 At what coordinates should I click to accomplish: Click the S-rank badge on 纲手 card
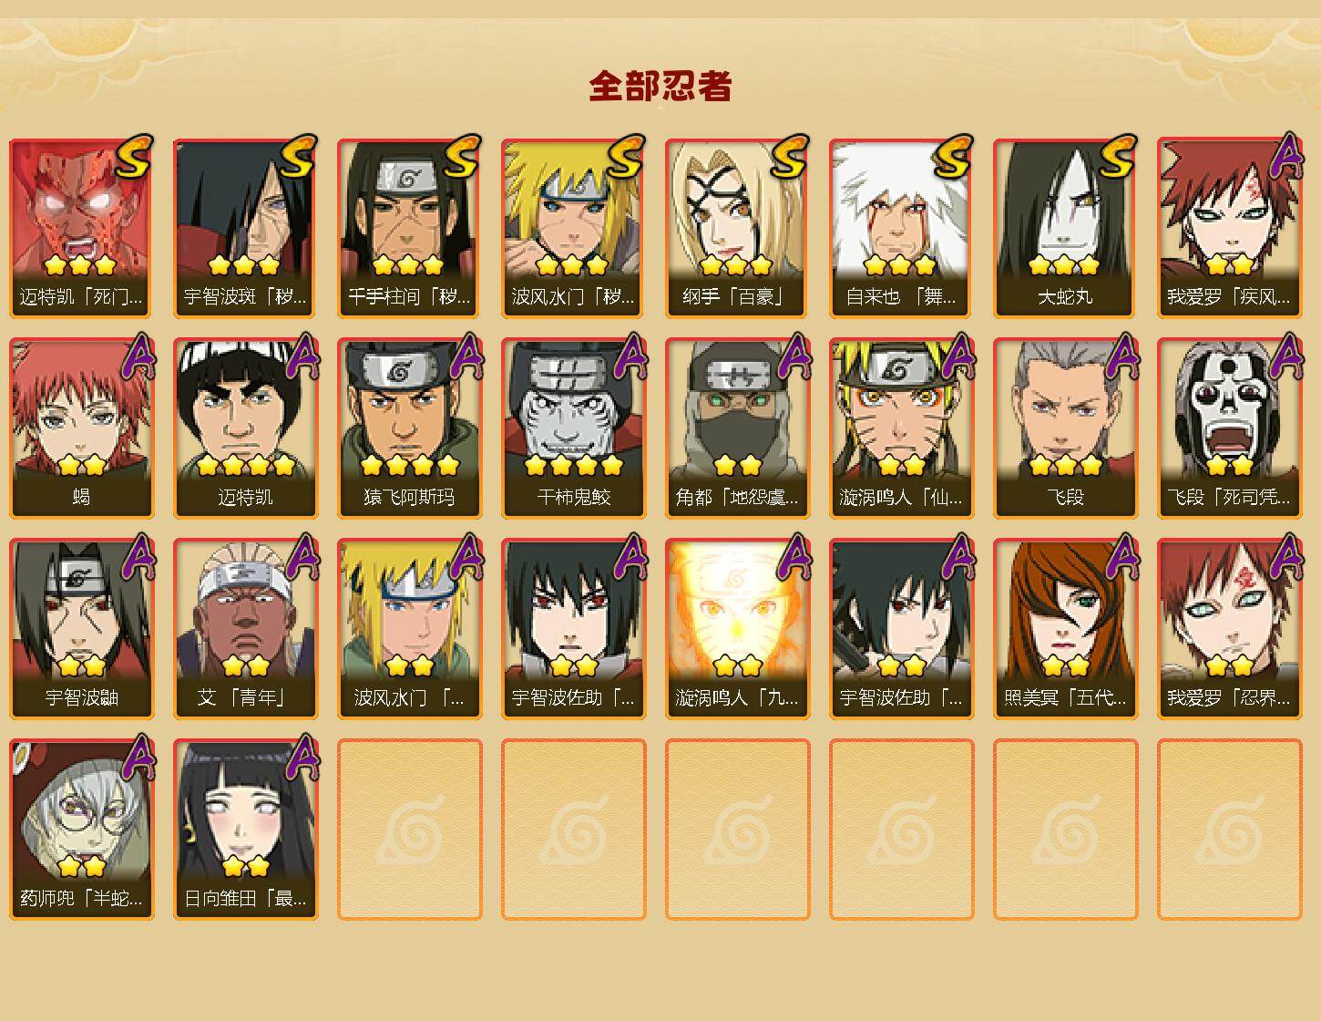pos(790,156)
